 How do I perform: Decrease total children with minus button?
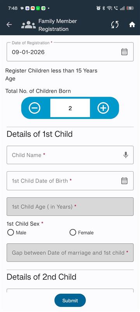coord(35,108)
